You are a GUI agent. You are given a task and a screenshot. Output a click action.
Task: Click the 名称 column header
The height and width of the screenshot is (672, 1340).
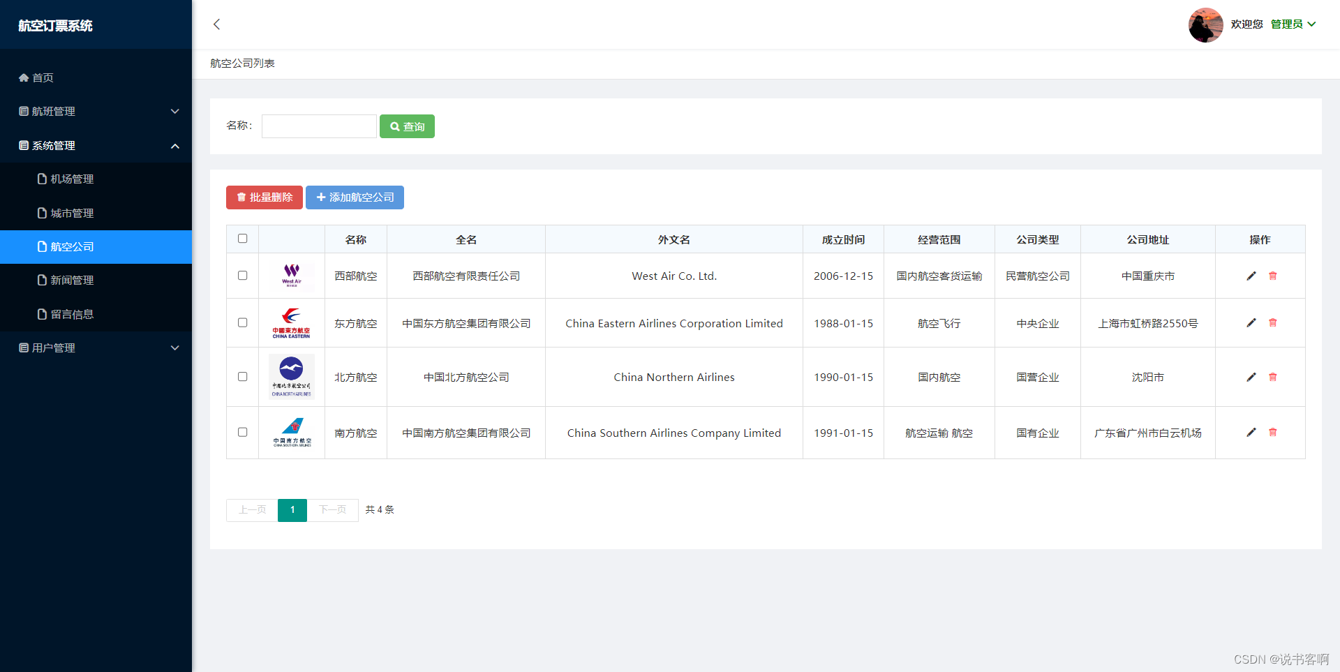click(356, 239)
